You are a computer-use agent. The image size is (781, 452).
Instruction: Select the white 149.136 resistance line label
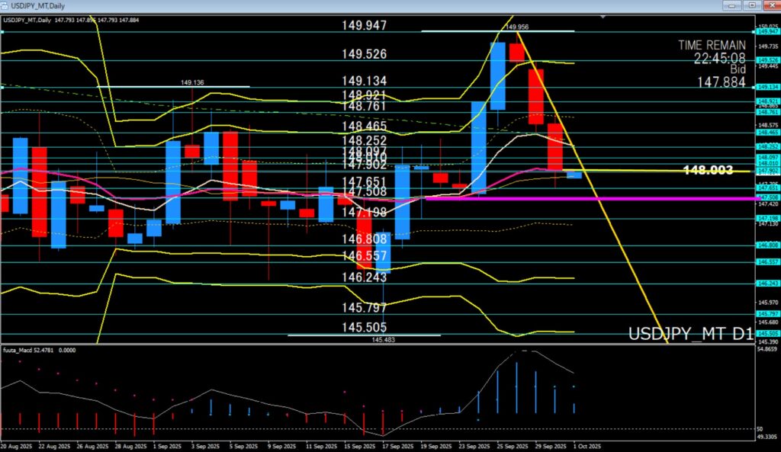192,82
